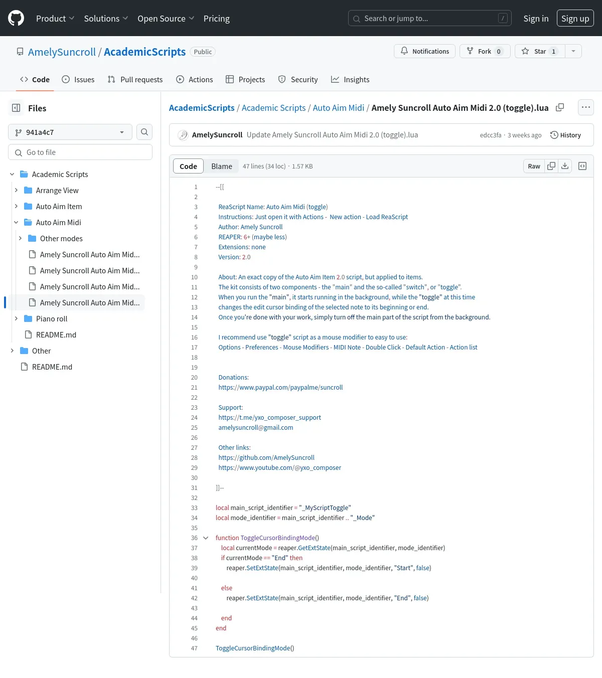The width and height of the screenshot is (602, 678).
Task: Click the Other folder icon
Action: coord(24,351)
